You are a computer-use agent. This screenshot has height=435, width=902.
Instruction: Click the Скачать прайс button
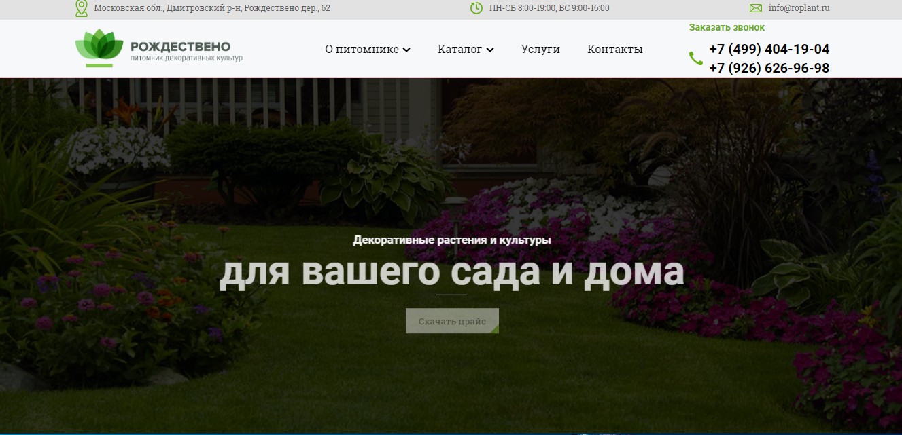452,321
